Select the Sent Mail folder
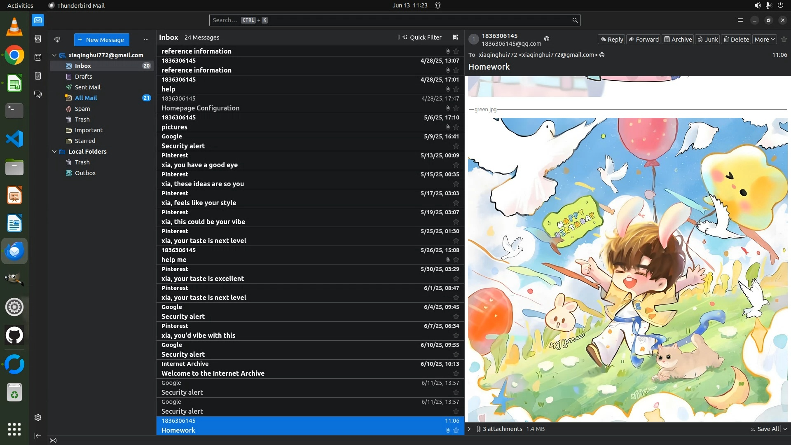Screen dimensions: 791x445 click(x=87, y=87)
